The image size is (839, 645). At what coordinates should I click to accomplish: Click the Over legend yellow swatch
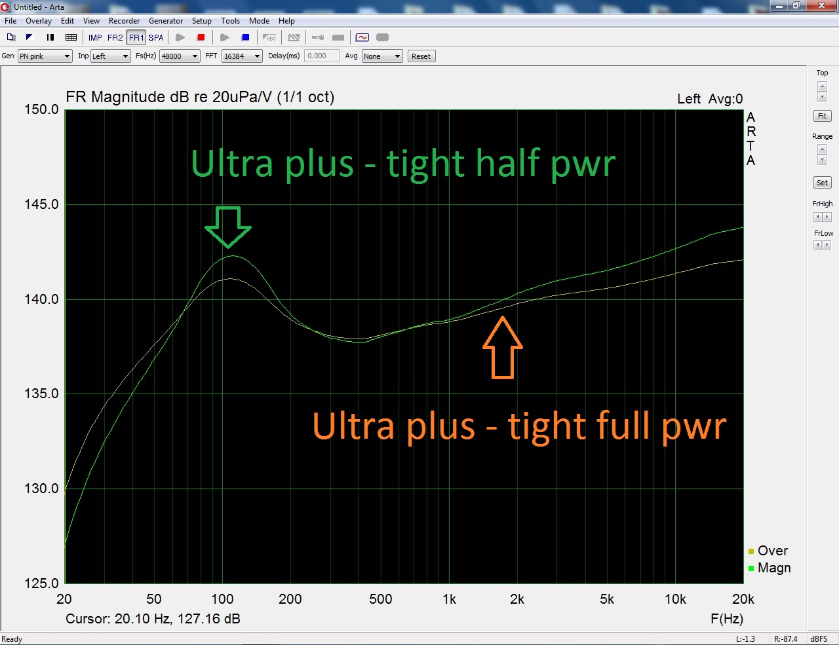[x=751, y=551]
